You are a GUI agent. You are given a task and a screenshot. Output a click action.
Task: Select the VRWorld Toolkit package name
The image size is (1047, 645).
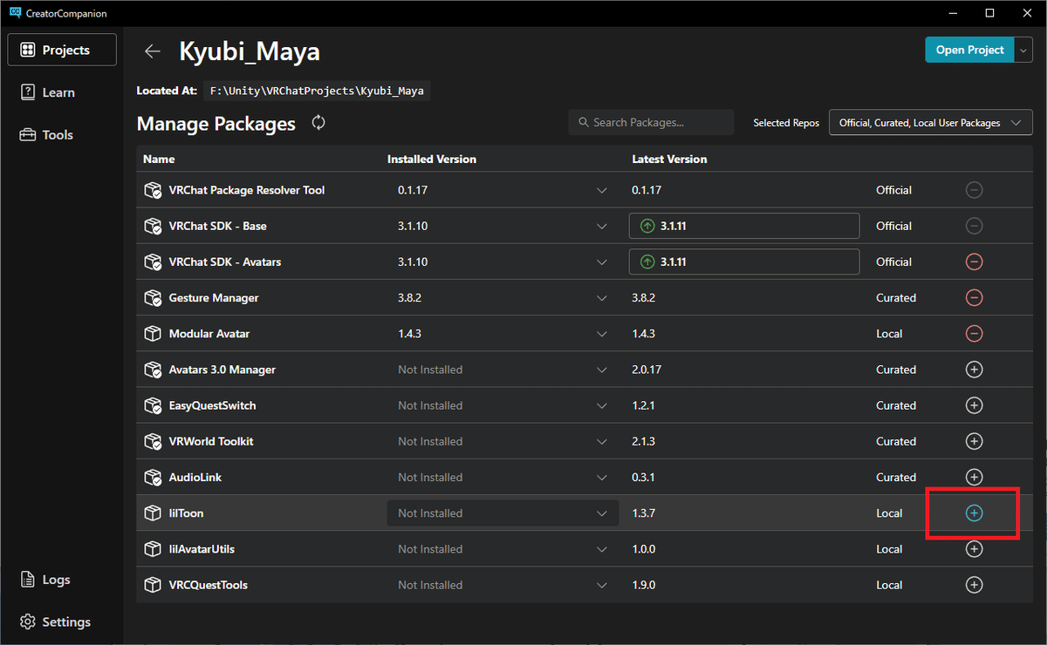pos(211,441)
